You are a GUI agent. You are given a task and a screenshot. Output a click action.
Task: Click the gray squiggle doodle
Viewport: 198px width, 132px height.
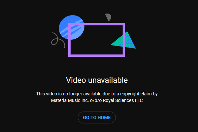pyautogui.click(x=58, y=40)
